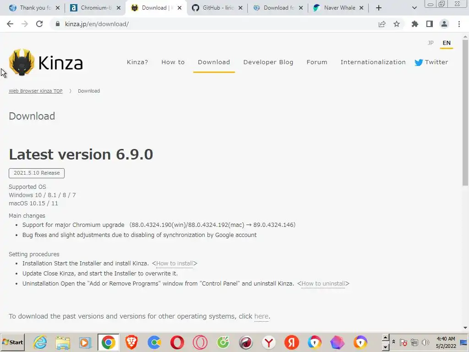Image resolution: width=469 pixels, height=352 pixels.
Task: Close the Chromium-b tab
Action: [x=119, y=8]
